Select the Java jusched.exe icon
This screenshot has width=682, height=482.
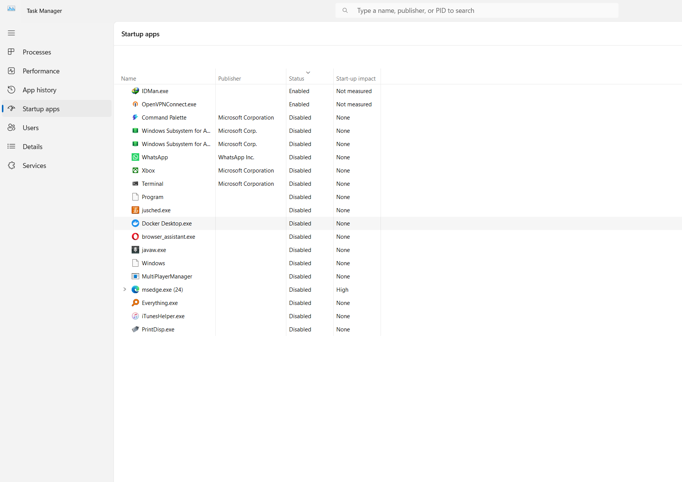point(135,210)
